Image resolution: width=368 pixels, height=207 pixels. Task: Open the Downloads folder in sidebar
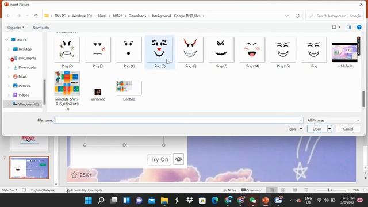point(27,67)
